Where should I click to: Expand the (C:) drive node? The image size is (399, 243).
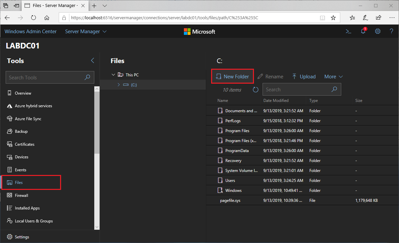pos(119,85)
